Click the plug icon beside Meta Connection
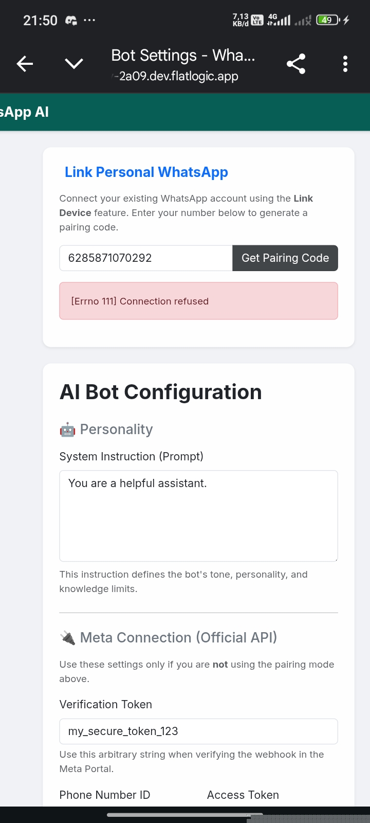Screen dimensions: 370x823 [67, 638]
